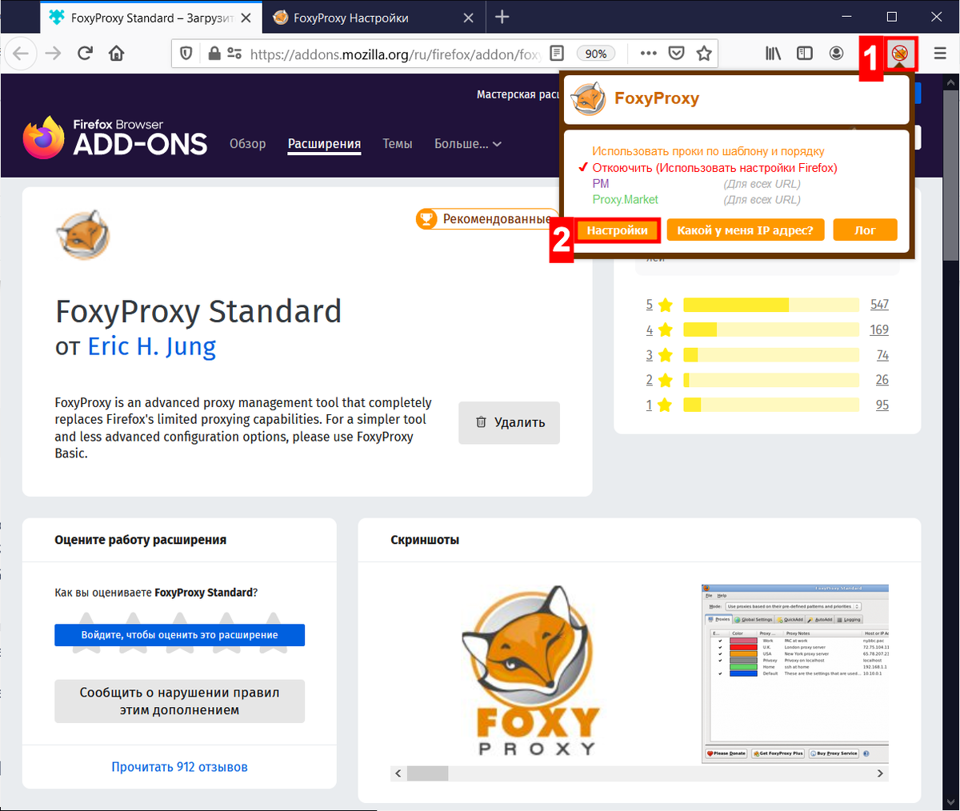
Task: Open the Лог button
Action: click(x=865, y=230)
